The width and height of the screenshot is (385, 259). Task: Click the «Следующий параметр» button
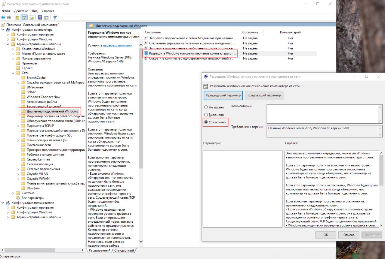(x=265, y=95)
